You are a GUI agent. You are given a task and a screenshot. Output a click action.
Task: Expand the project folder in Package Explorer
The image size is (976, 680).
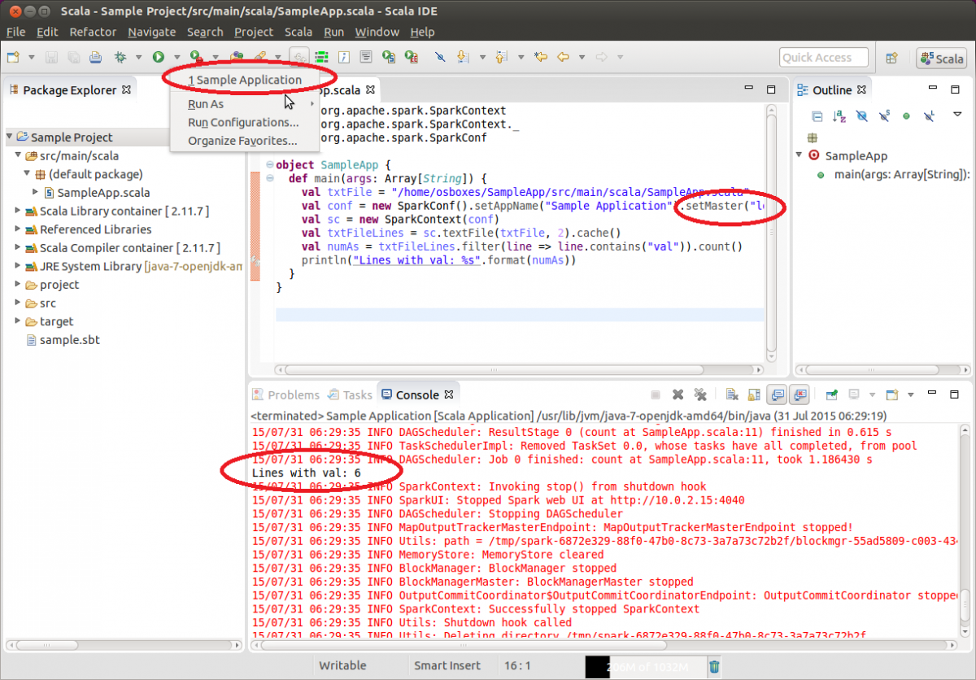tap(19, 285)
